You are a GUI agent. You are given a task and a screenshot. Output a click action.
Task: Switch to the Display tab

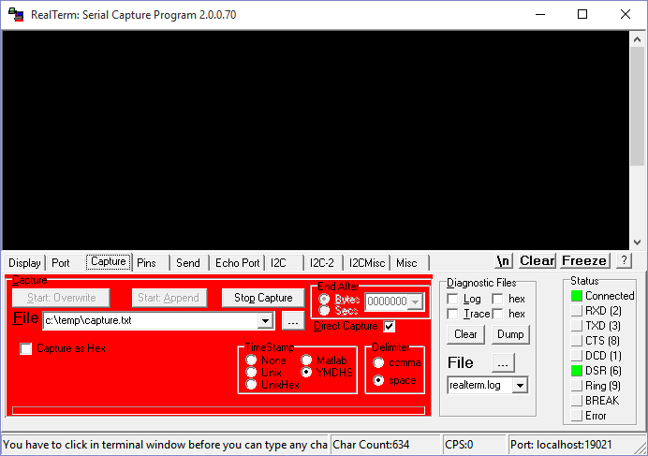coord(24,263)
